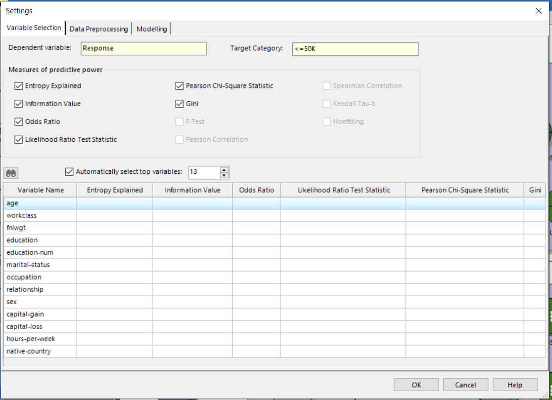Viewport: 552px width, 400px height.
Task: Click the binoculars variable search icon
Action: tap(11, 172)
